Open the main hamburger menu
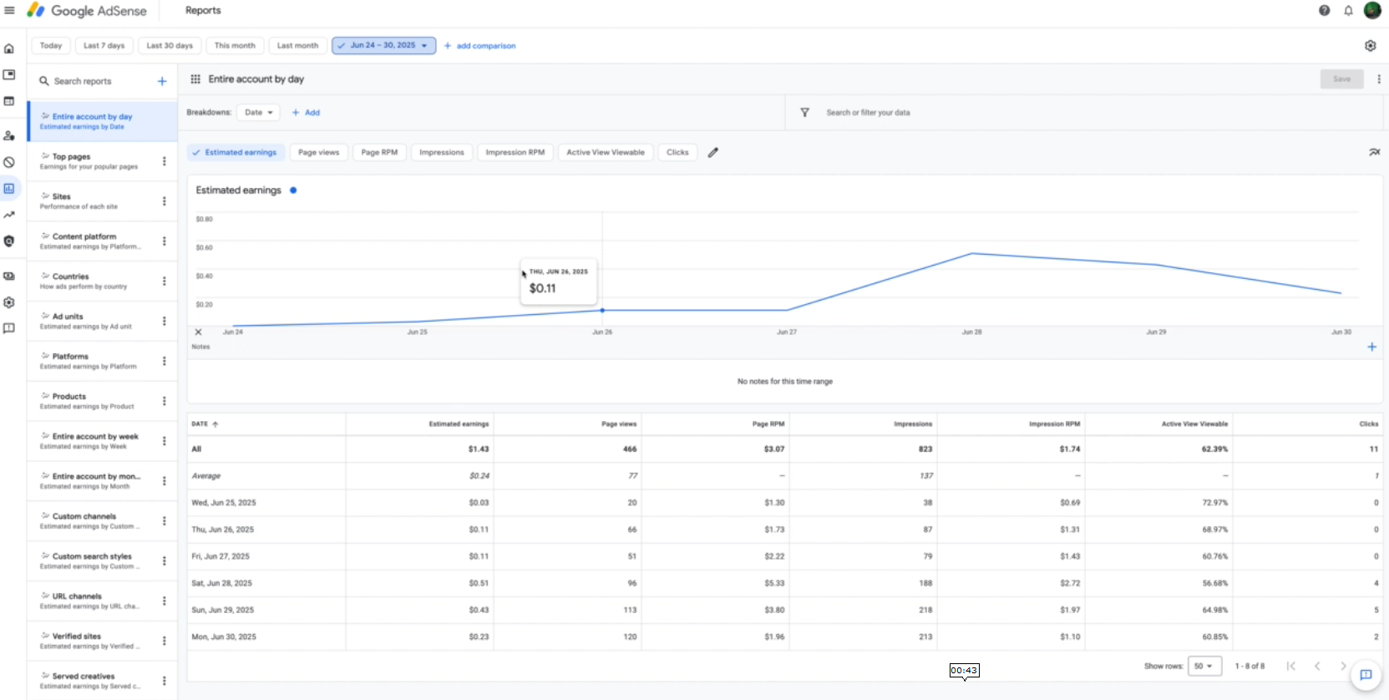The width and height of the screenshot is (1389, 700). click(x=10, y=11)
